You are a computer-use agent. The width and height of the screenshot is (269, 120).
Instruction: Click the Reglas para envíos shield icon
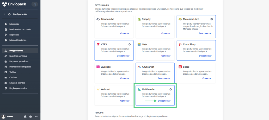coord(6,88)
